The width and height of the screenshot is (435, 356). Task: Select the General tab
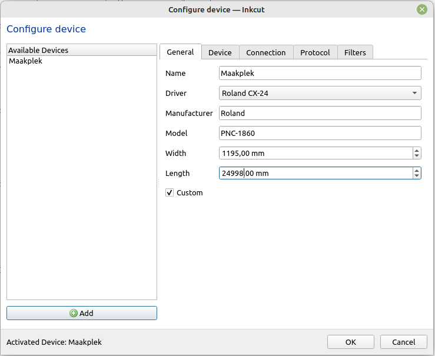180,52
